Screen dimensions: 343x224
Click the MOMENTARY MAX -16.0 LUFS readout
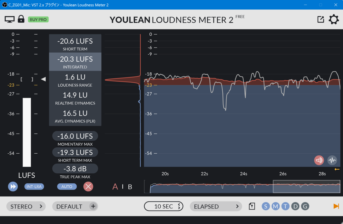coord(75,136)
